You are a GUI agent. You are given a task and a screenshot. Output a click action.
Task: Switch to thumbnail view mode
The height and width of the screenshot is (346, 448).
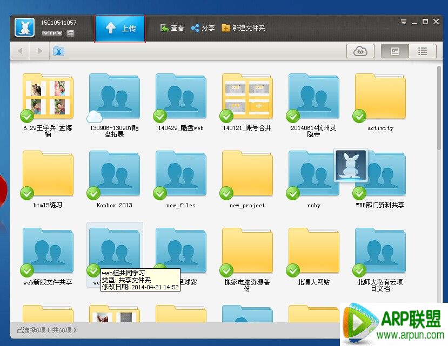(x=395, y=51)
